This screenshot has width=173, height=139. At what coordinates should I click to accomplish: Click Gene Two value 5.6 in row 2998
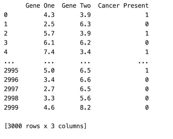click(85, 98)
